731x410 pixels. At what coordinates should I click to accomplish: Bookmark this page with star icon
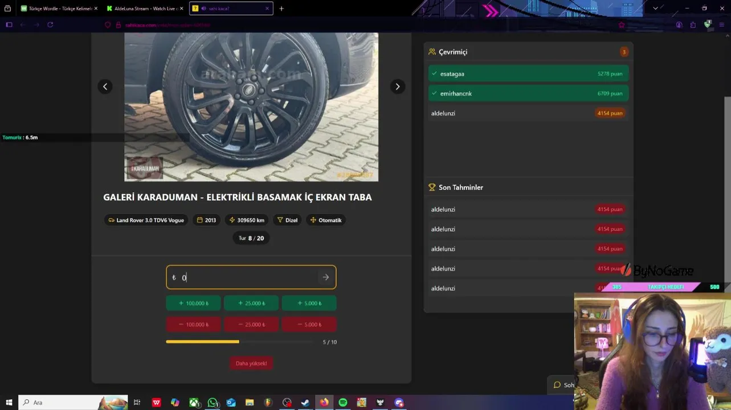[622, 24]
